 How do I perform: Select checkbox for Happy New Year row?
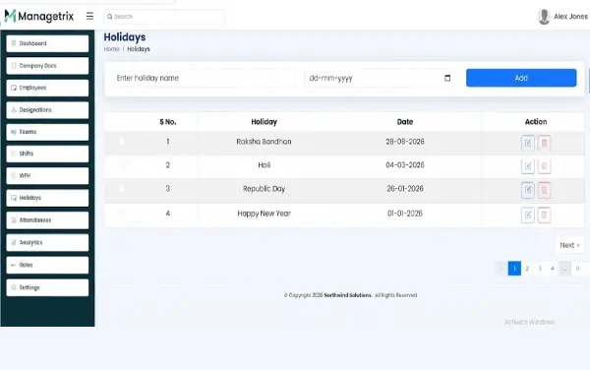tap(121, 213)
